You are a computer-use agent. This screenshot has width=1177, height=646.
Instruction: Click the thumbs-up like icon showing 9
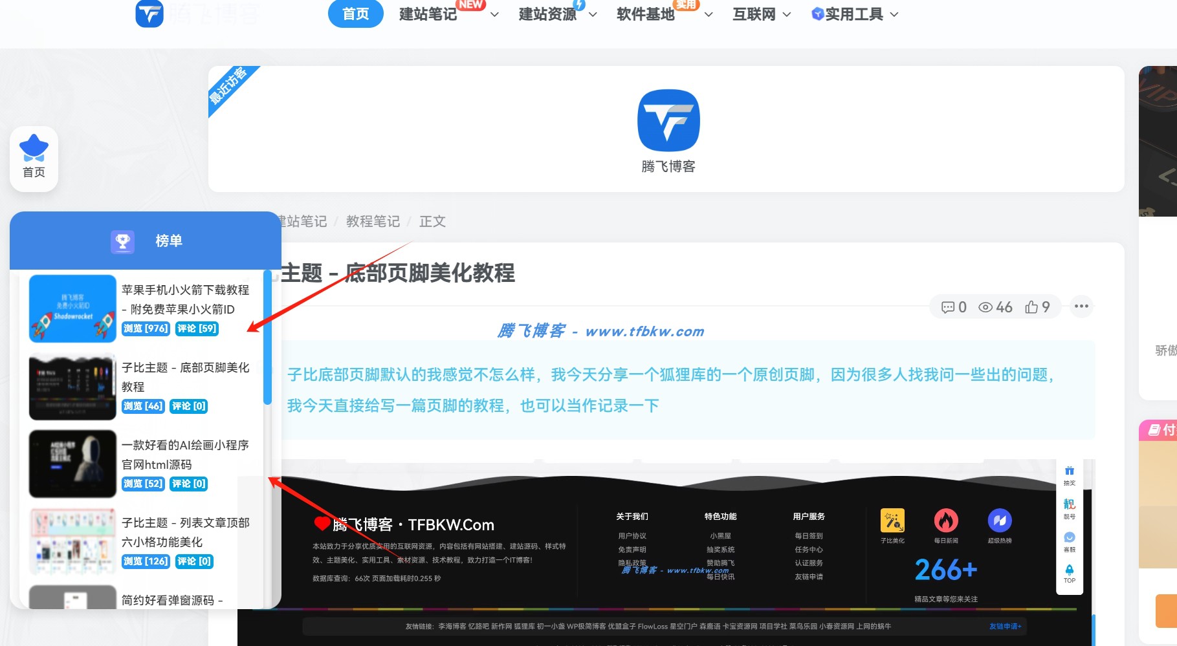[x=1031, y=307]
